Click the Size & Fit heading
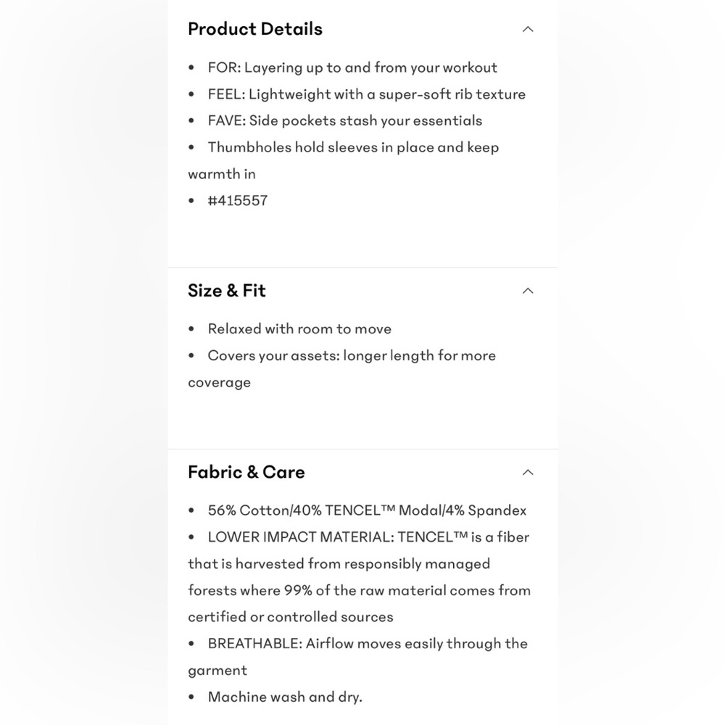The height and width of the screenshot is (725, 725). (x=226, y=291)
